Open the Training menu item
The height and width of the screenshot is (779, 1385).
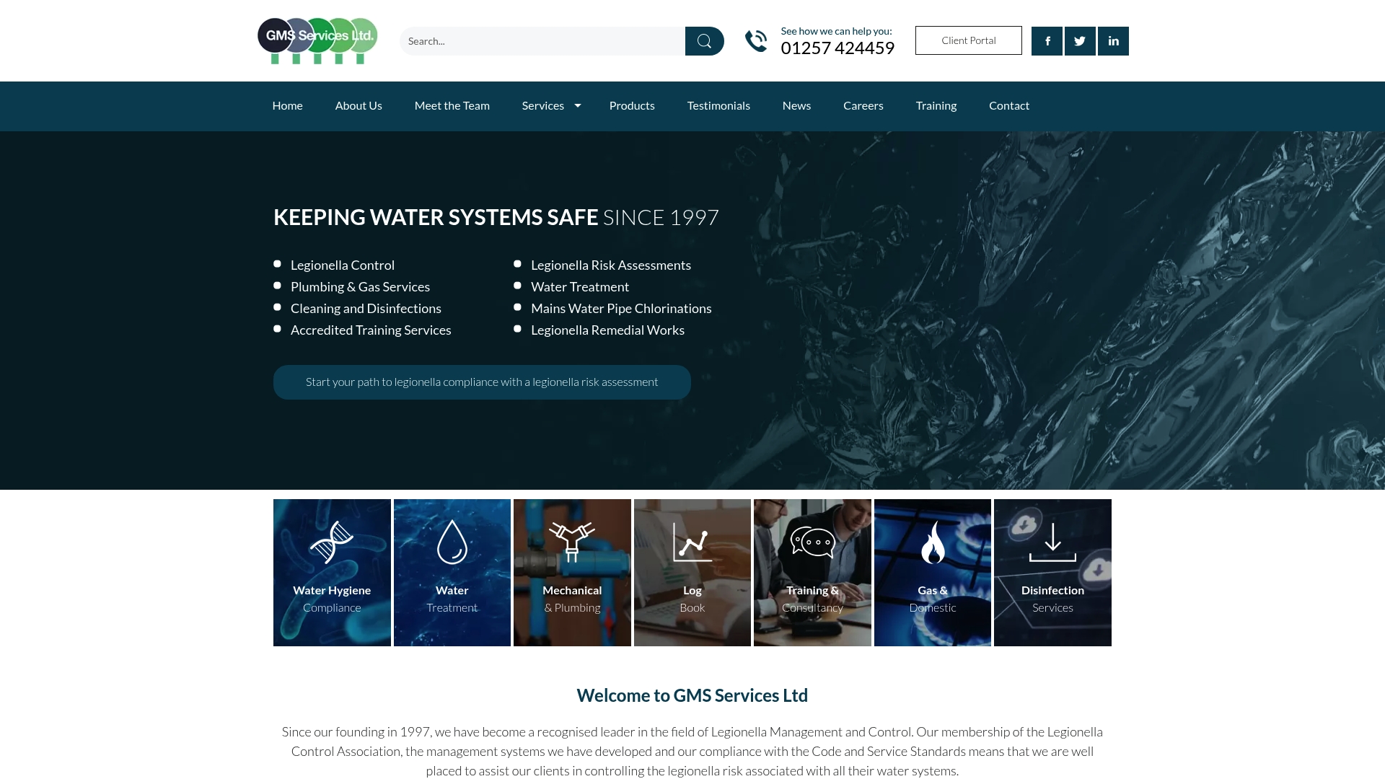click(x=936, y=106)
